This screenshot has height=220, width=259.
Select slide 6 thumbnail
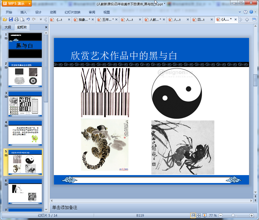(25, 191)
